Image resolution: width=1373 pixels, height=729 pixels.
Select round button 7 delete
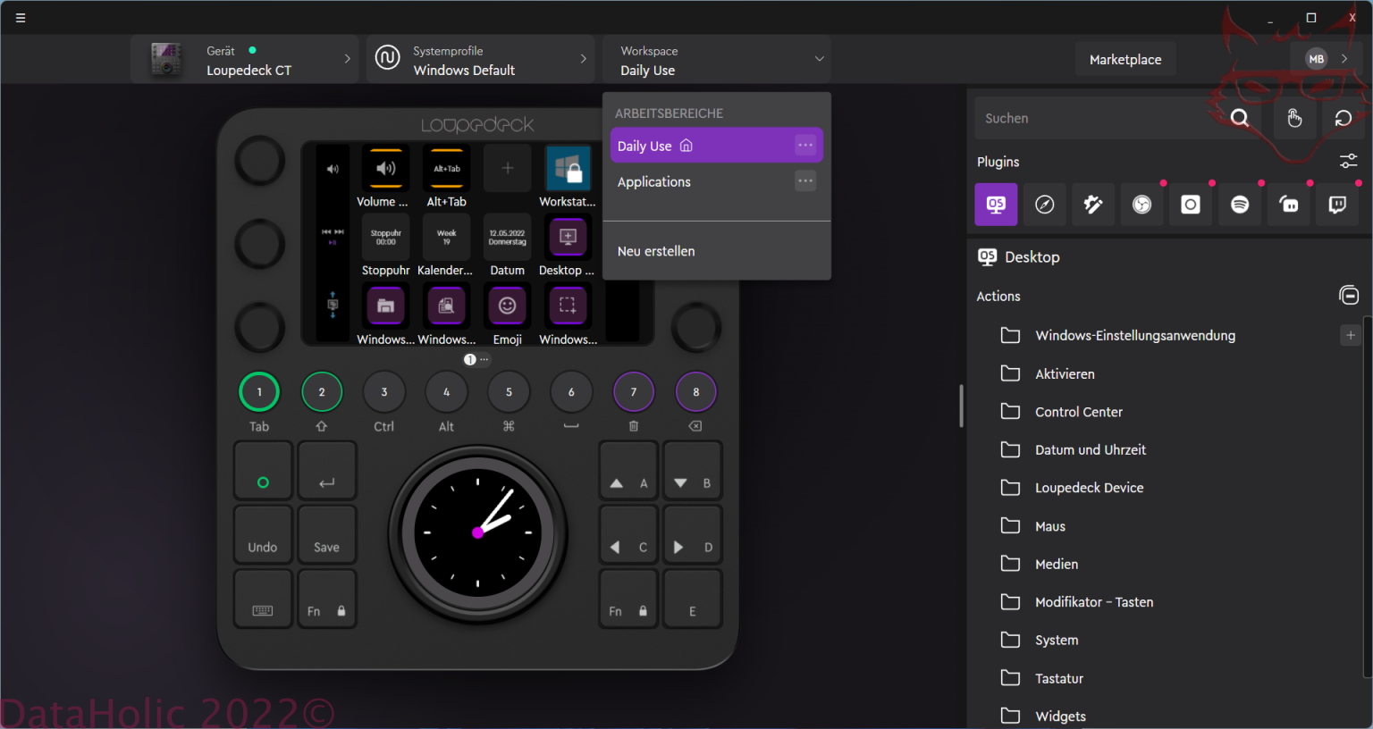[634, 391]
